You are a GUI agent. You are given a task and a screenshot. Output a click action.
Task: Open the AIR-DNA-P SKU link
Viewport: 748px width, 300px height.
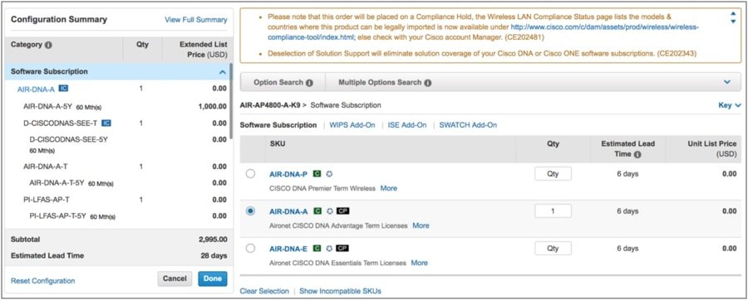[x=288, y=175]
